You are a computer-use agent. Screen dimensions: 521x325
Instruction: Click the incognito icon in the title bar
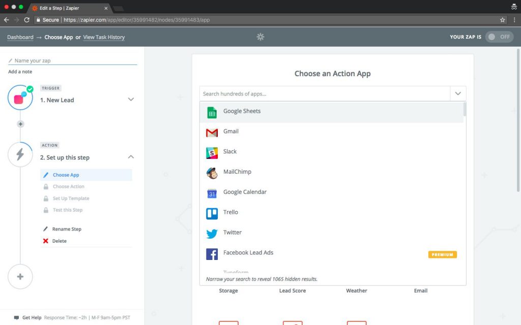tap(514, 7)
